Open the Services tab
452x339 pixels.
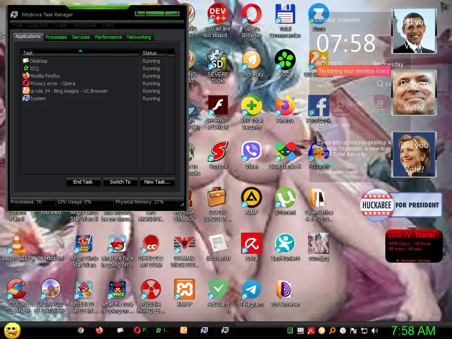coord(81,37)
